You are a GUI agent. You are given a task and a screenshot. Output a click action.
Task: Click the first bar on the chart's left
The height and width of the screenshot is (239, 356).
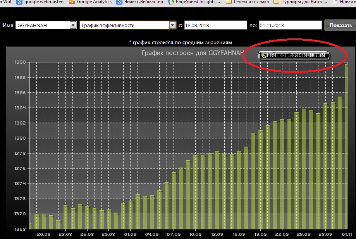tap(30, 226)
